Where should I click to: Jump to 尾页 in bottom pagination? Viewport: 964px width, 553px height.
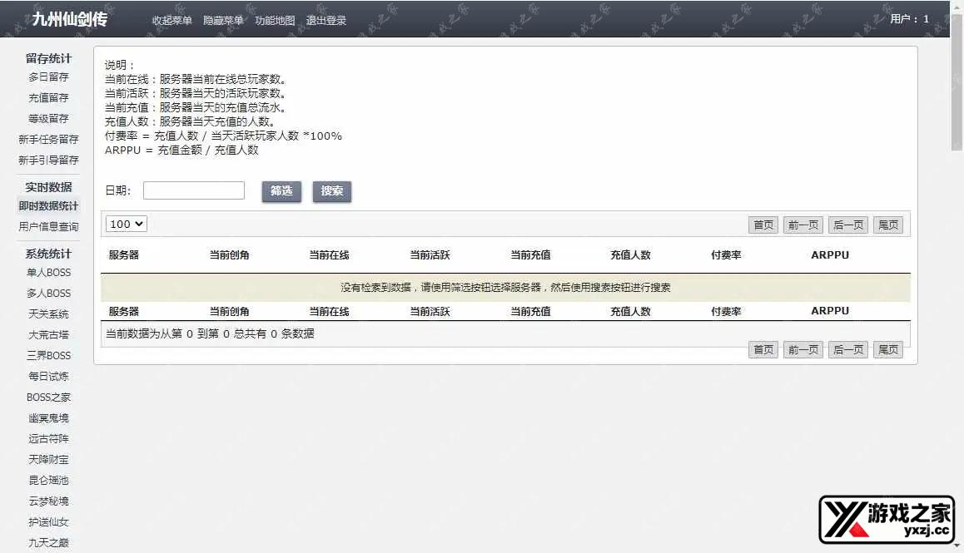click(888, 349)
